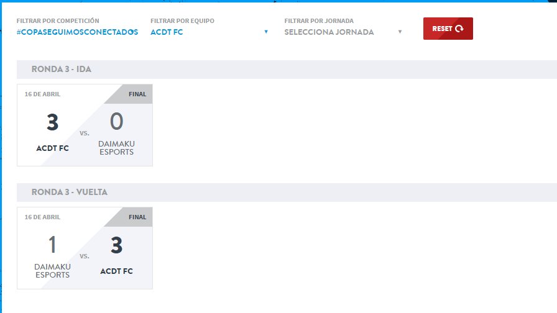Click the circular arrow icon on the Reset button

point(459,29)
